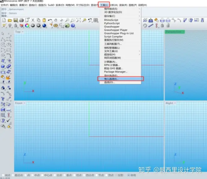Expand the 文件工具(U) submenu arrow
The height and width of the screenshot is (179, 207).
(139, 51)
